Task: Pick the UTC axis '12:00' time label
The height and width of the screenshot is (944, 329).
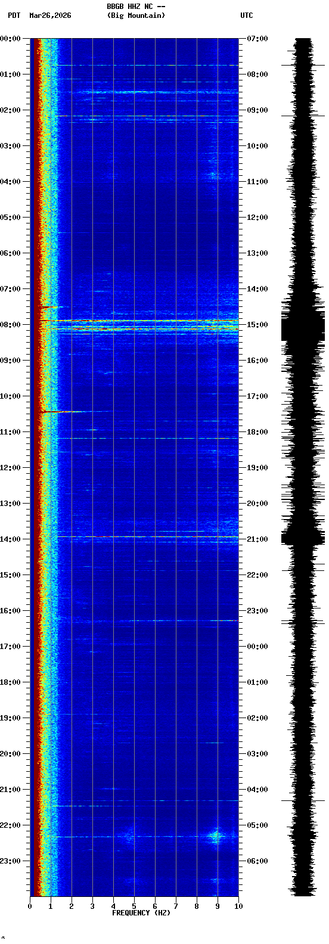Action: coord(257,218)
